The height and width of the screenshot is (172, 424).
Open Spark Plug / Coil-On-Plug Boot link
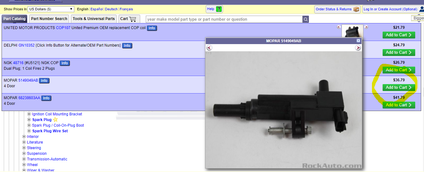coord(58,125)
